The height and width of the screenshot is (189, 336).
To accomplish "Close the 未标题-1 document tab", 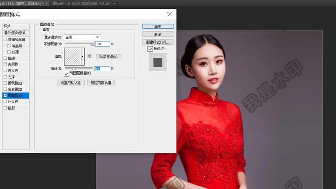I will (x=115, y=4).
